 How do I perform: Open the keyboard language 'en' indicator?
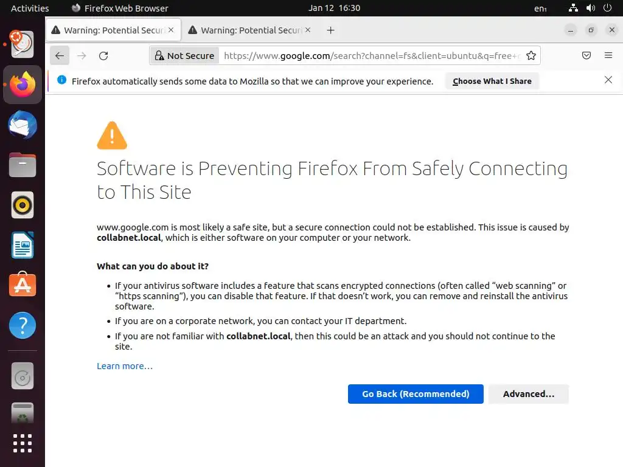[540, 9]
